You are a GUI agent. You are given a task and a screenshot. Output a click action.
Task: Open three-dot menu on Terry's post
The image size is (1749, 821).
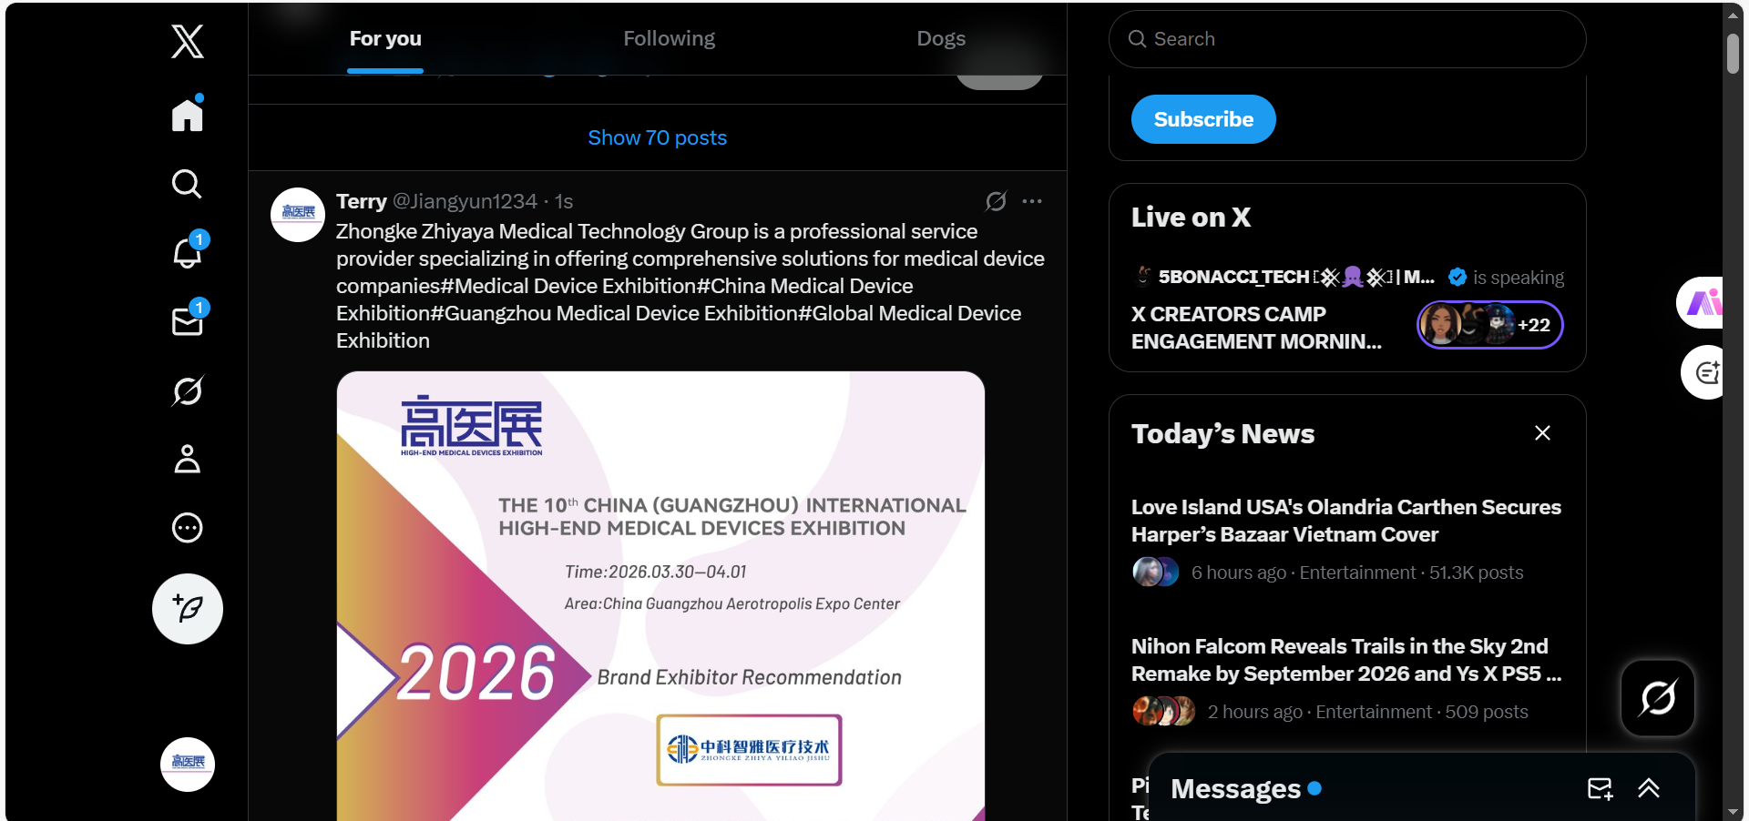point(1031,201)
